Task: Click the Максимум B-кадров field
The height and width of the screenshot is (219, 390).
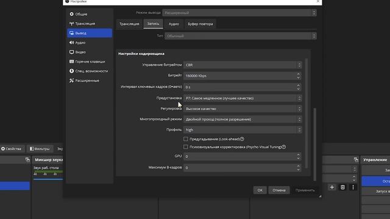Action: (243, 168)
